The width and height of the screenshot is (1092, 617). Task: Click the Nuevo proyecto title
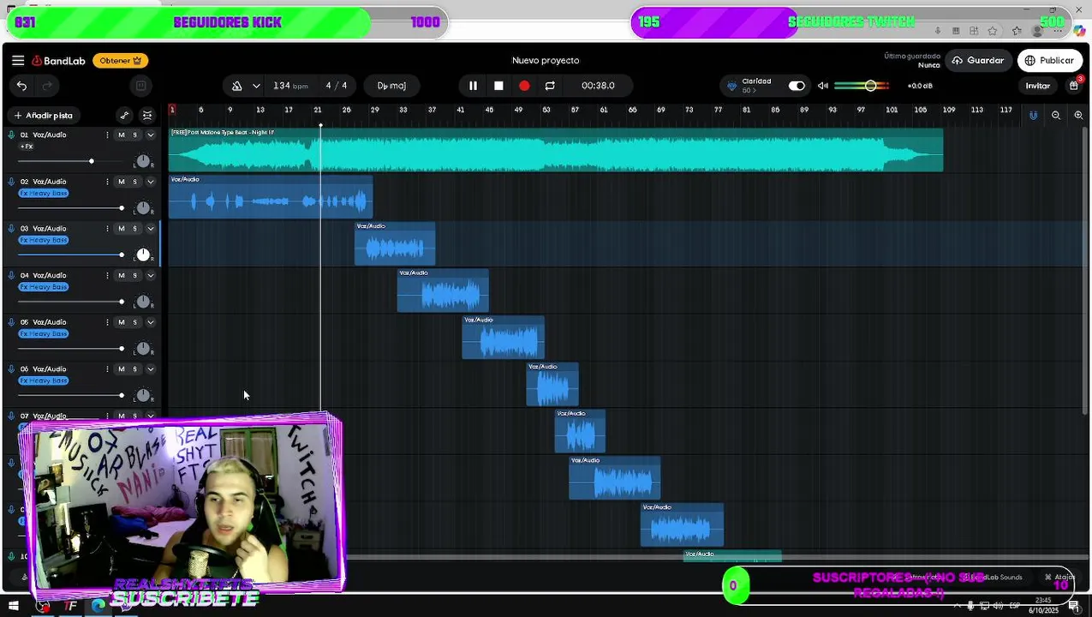point(546,60)
